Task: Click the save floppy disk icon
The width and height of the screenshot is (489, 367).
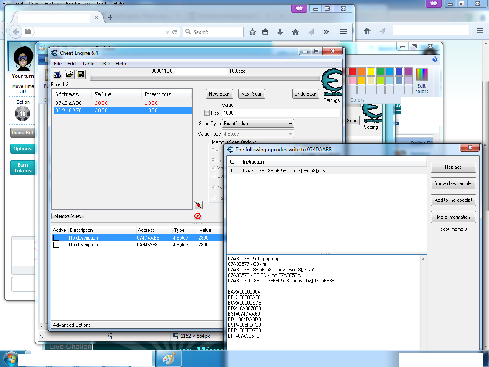Action: (81, 74)
